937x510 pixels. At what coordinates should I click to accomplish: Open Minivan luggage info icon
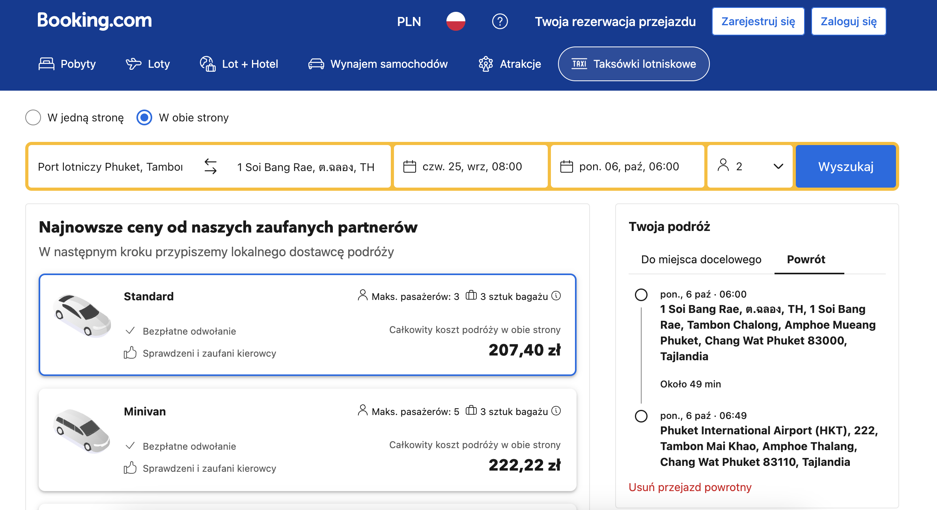(x=556, y=411)
